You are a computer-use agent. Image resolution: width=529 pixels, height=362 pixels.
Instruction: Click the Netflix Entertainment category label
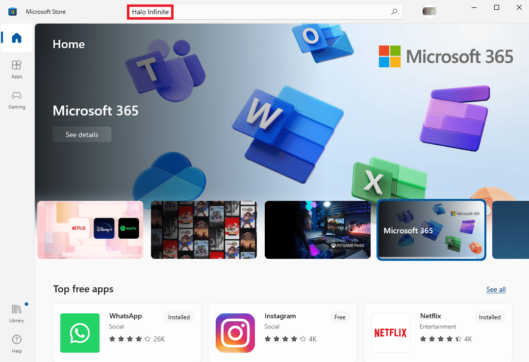(438, 327)
